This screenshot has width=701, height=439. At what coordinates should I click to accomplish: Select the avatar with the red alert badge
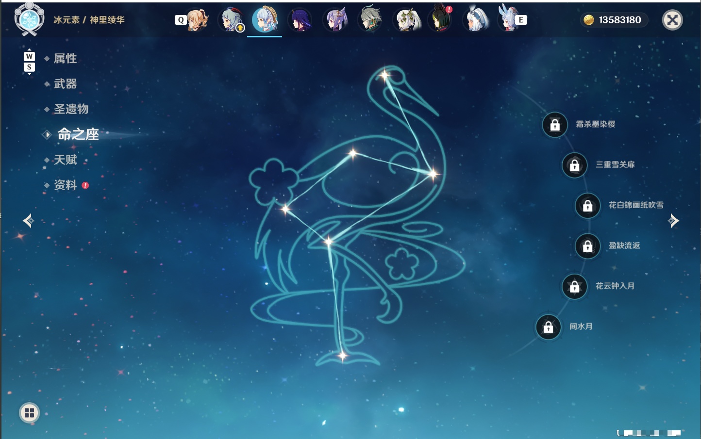point(441,20)
